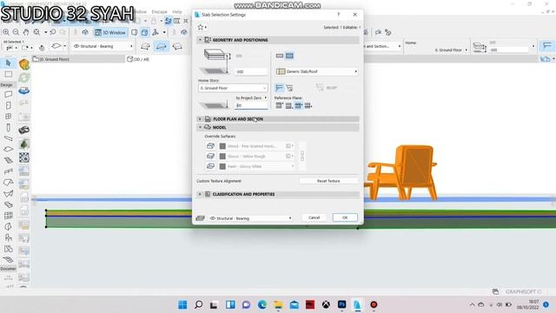556x313 pixels.
Task: Open the 'to Project Zero' reference arrow
Action: pos(266,97)
